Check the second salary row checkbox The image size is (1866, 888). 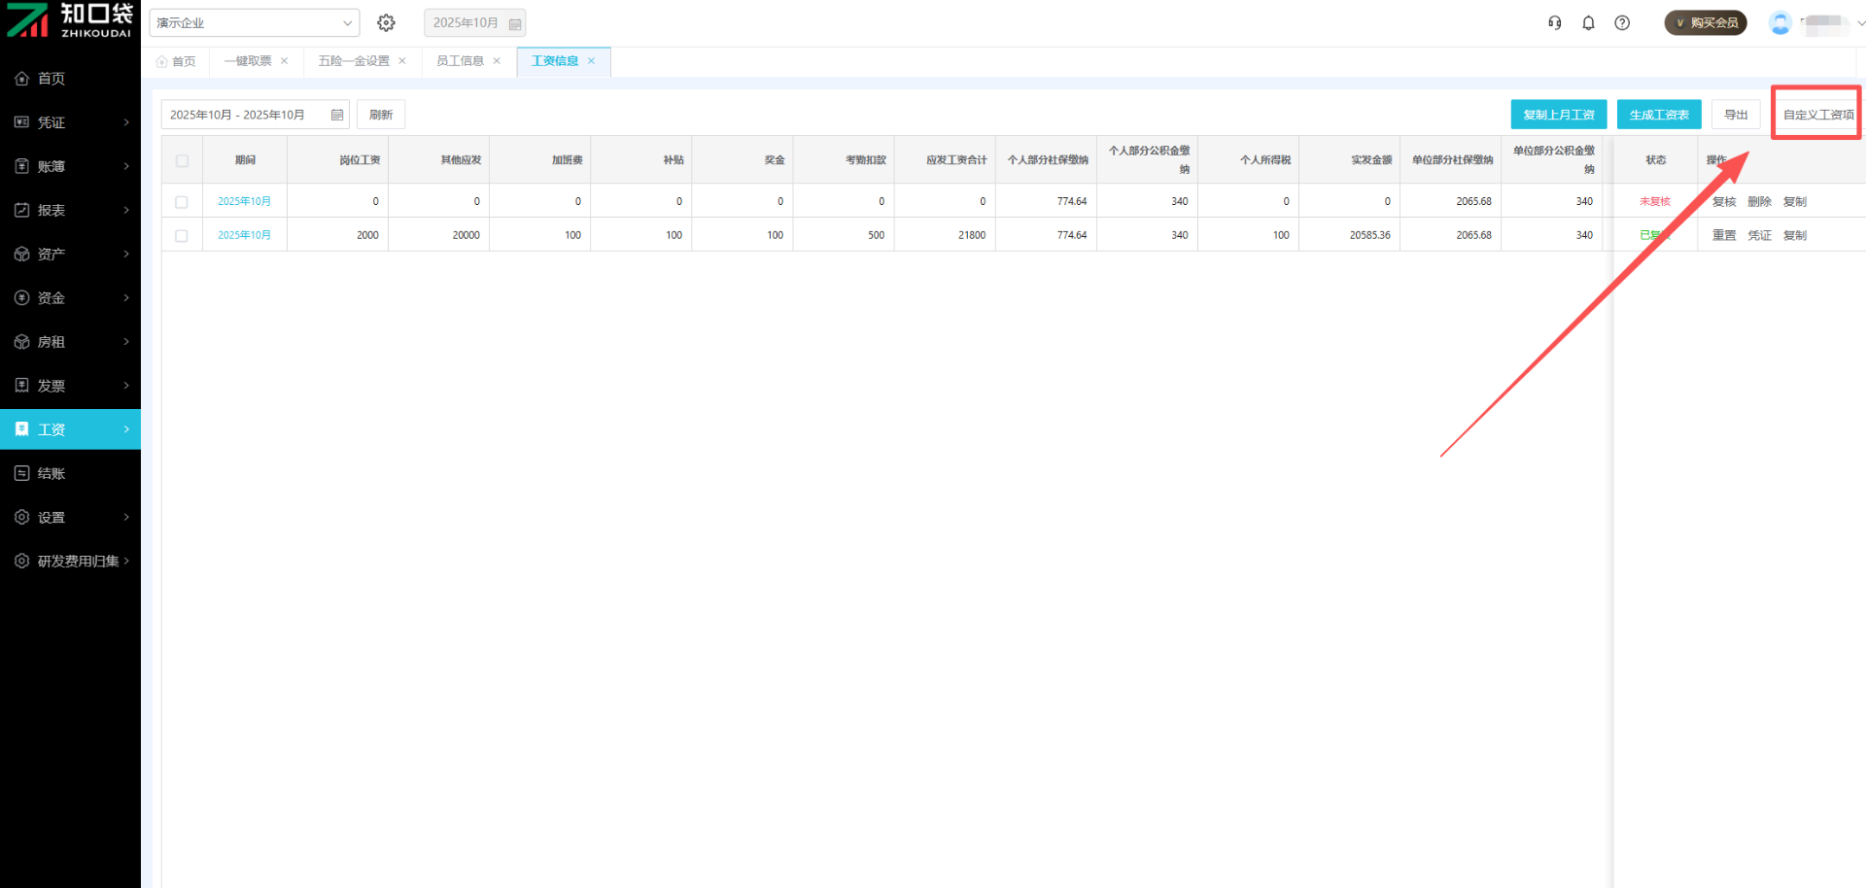tap(182, 235)
